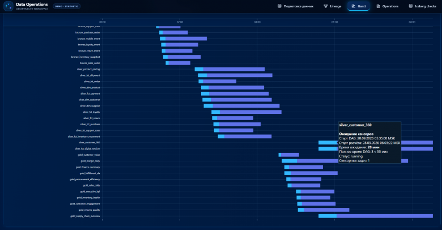Viewport: 442px width, 230px height.
Task: Click the bronze_sales_order row label
Action: pos(90,63)
